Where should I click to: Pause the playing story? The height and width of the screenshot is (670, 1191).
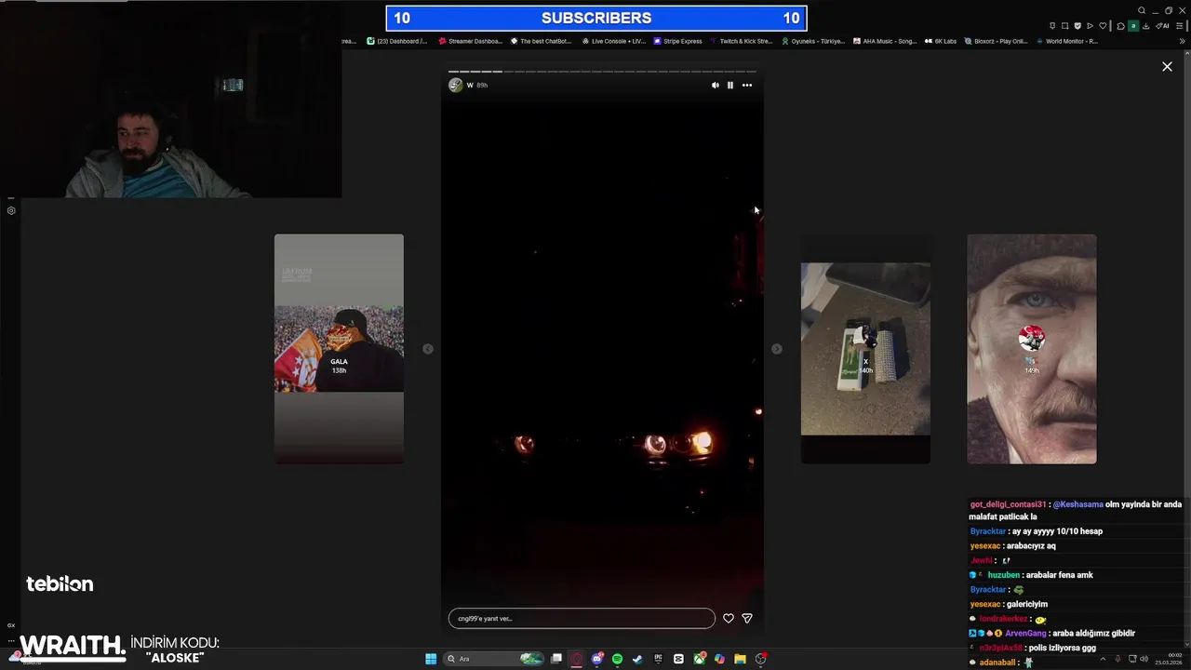730,85
